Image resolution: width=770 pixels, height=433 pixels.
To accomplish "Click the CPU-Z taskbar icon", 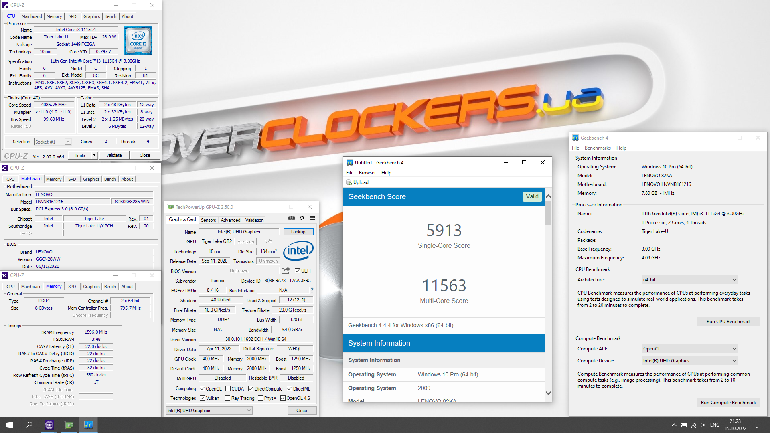I will tap(49, 425).
